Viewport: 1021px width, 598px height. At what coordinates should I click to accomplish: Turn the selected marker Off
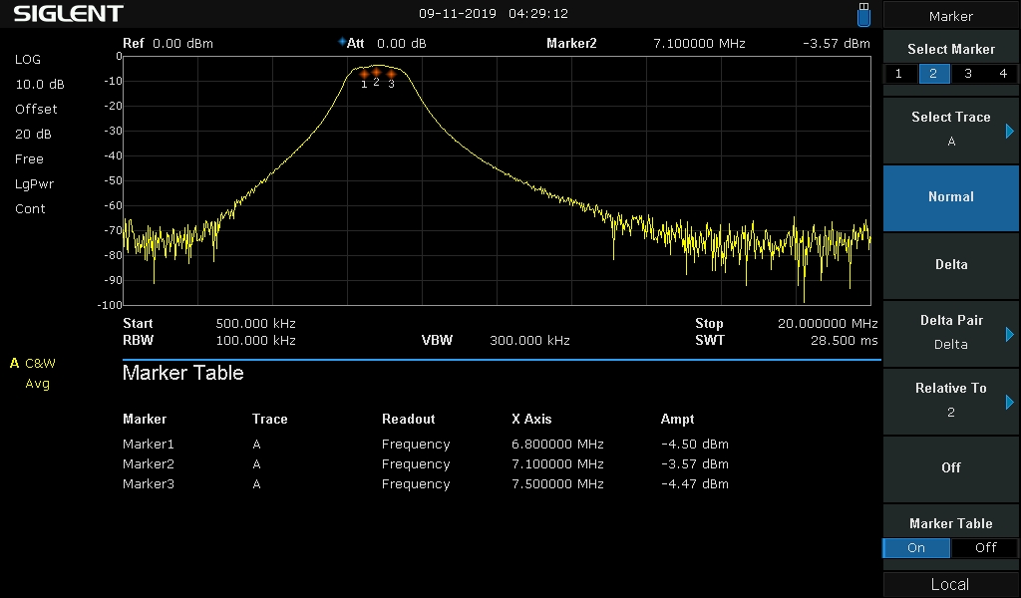950,467
